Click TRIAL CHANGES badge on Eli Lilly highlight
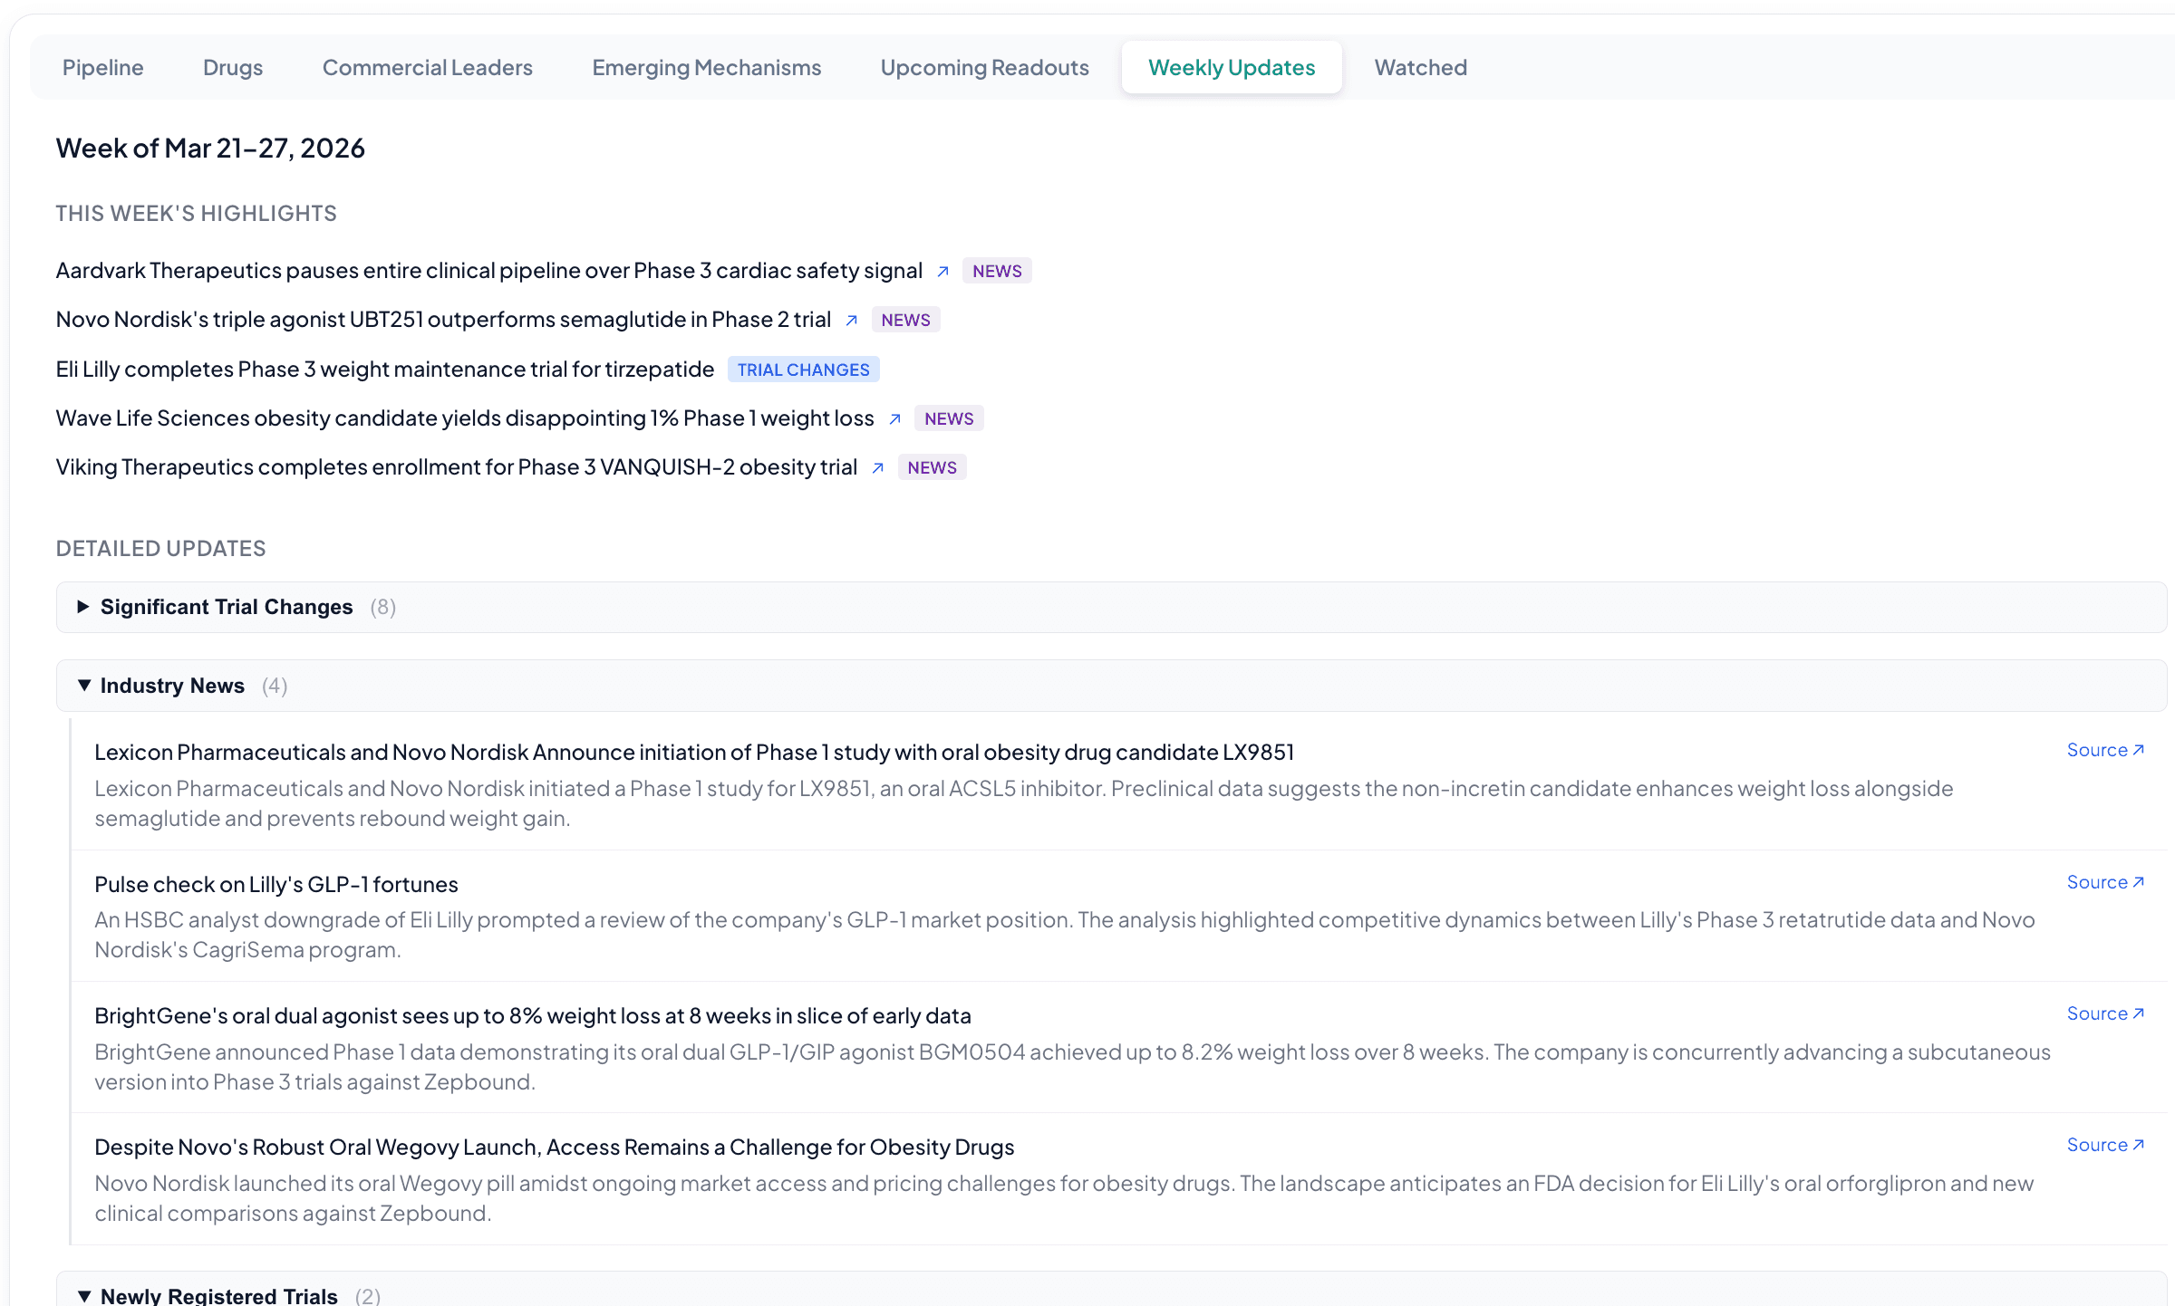The width and height of the screenshot is (2175, 1306). point(803,370)
